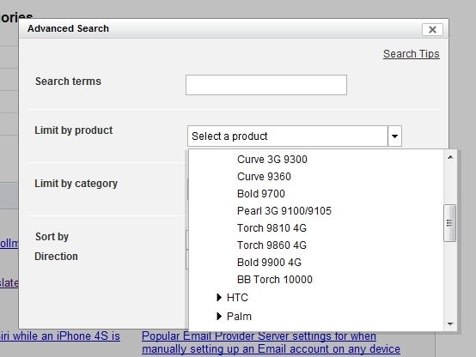The height and width of the screenshot is (357, 476).
Task: Select Torch 9860 4G
Action: [272, 245]
